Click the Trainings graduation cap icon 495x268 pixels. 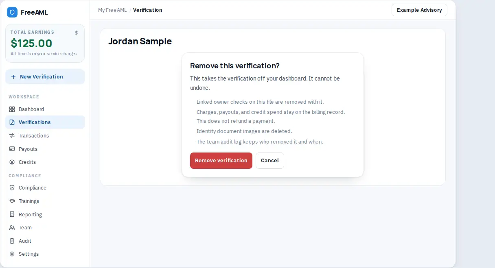pos(12,201)
